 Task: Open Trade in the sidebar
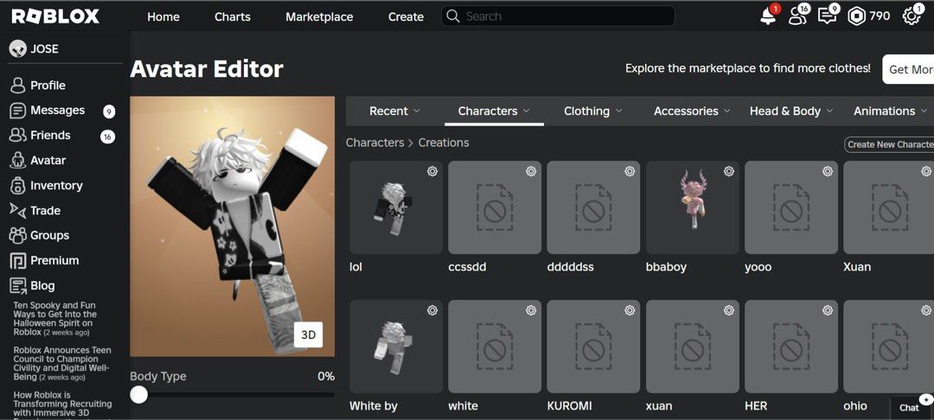[35, 211]
